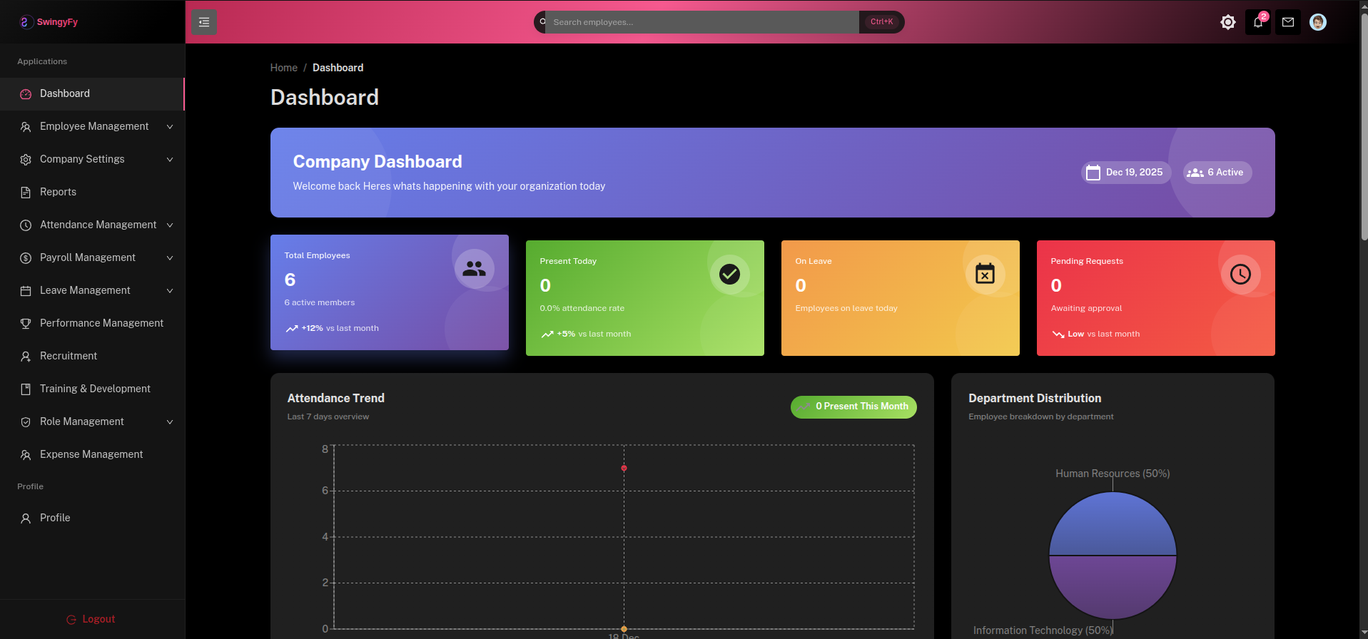
Task: Open the mail envelope icon
Action: [x=1287, y=22]
